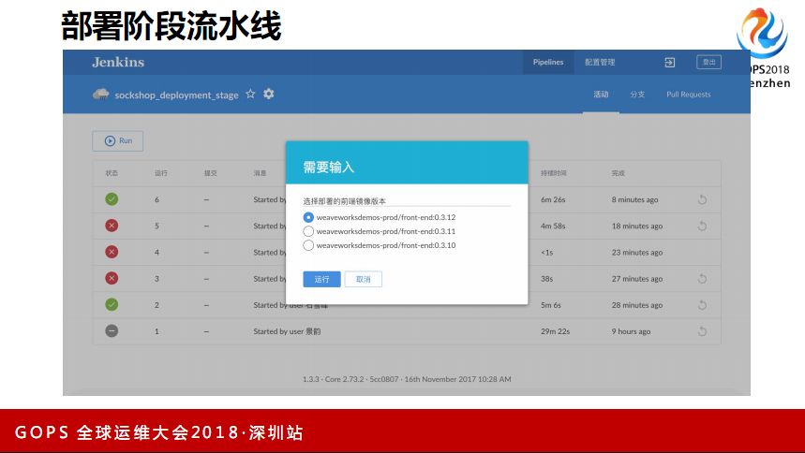
Task: Click '28 minutes ago' completion cell
Action: (637, 305)
